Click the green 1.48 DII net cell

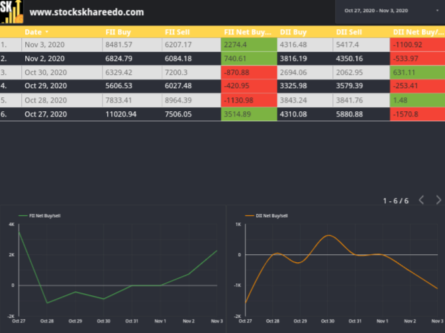point(417,100)
